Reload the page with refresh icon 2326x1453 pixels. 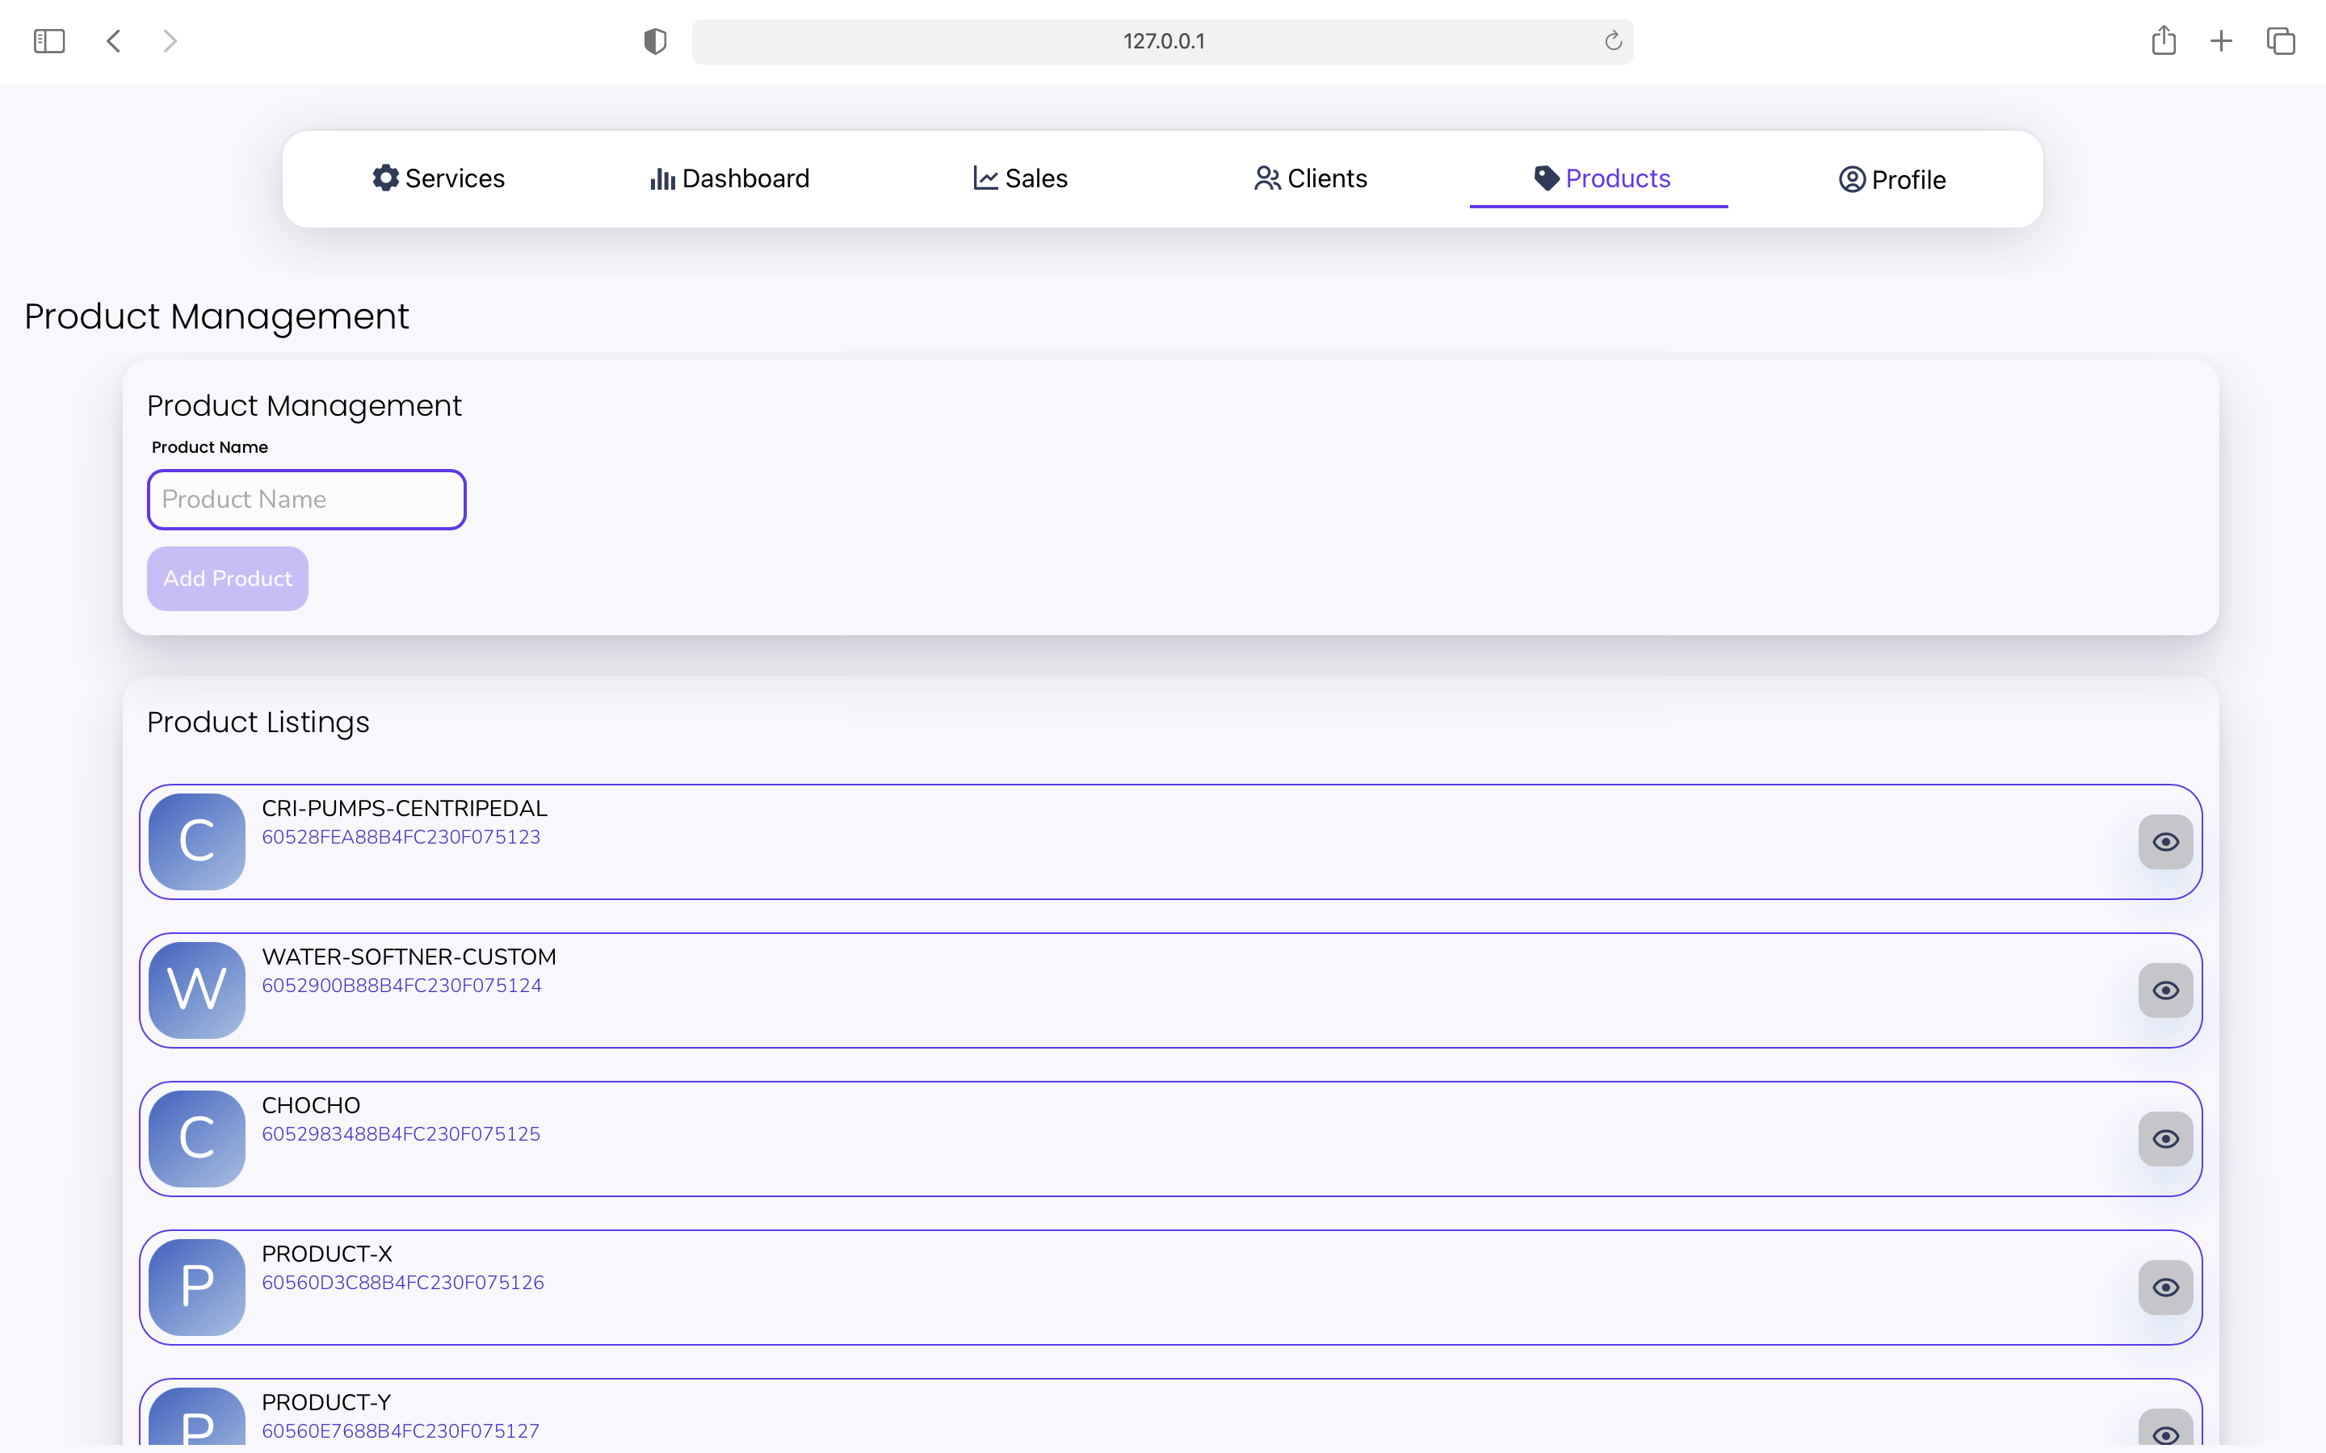[x=1613, y=41]
